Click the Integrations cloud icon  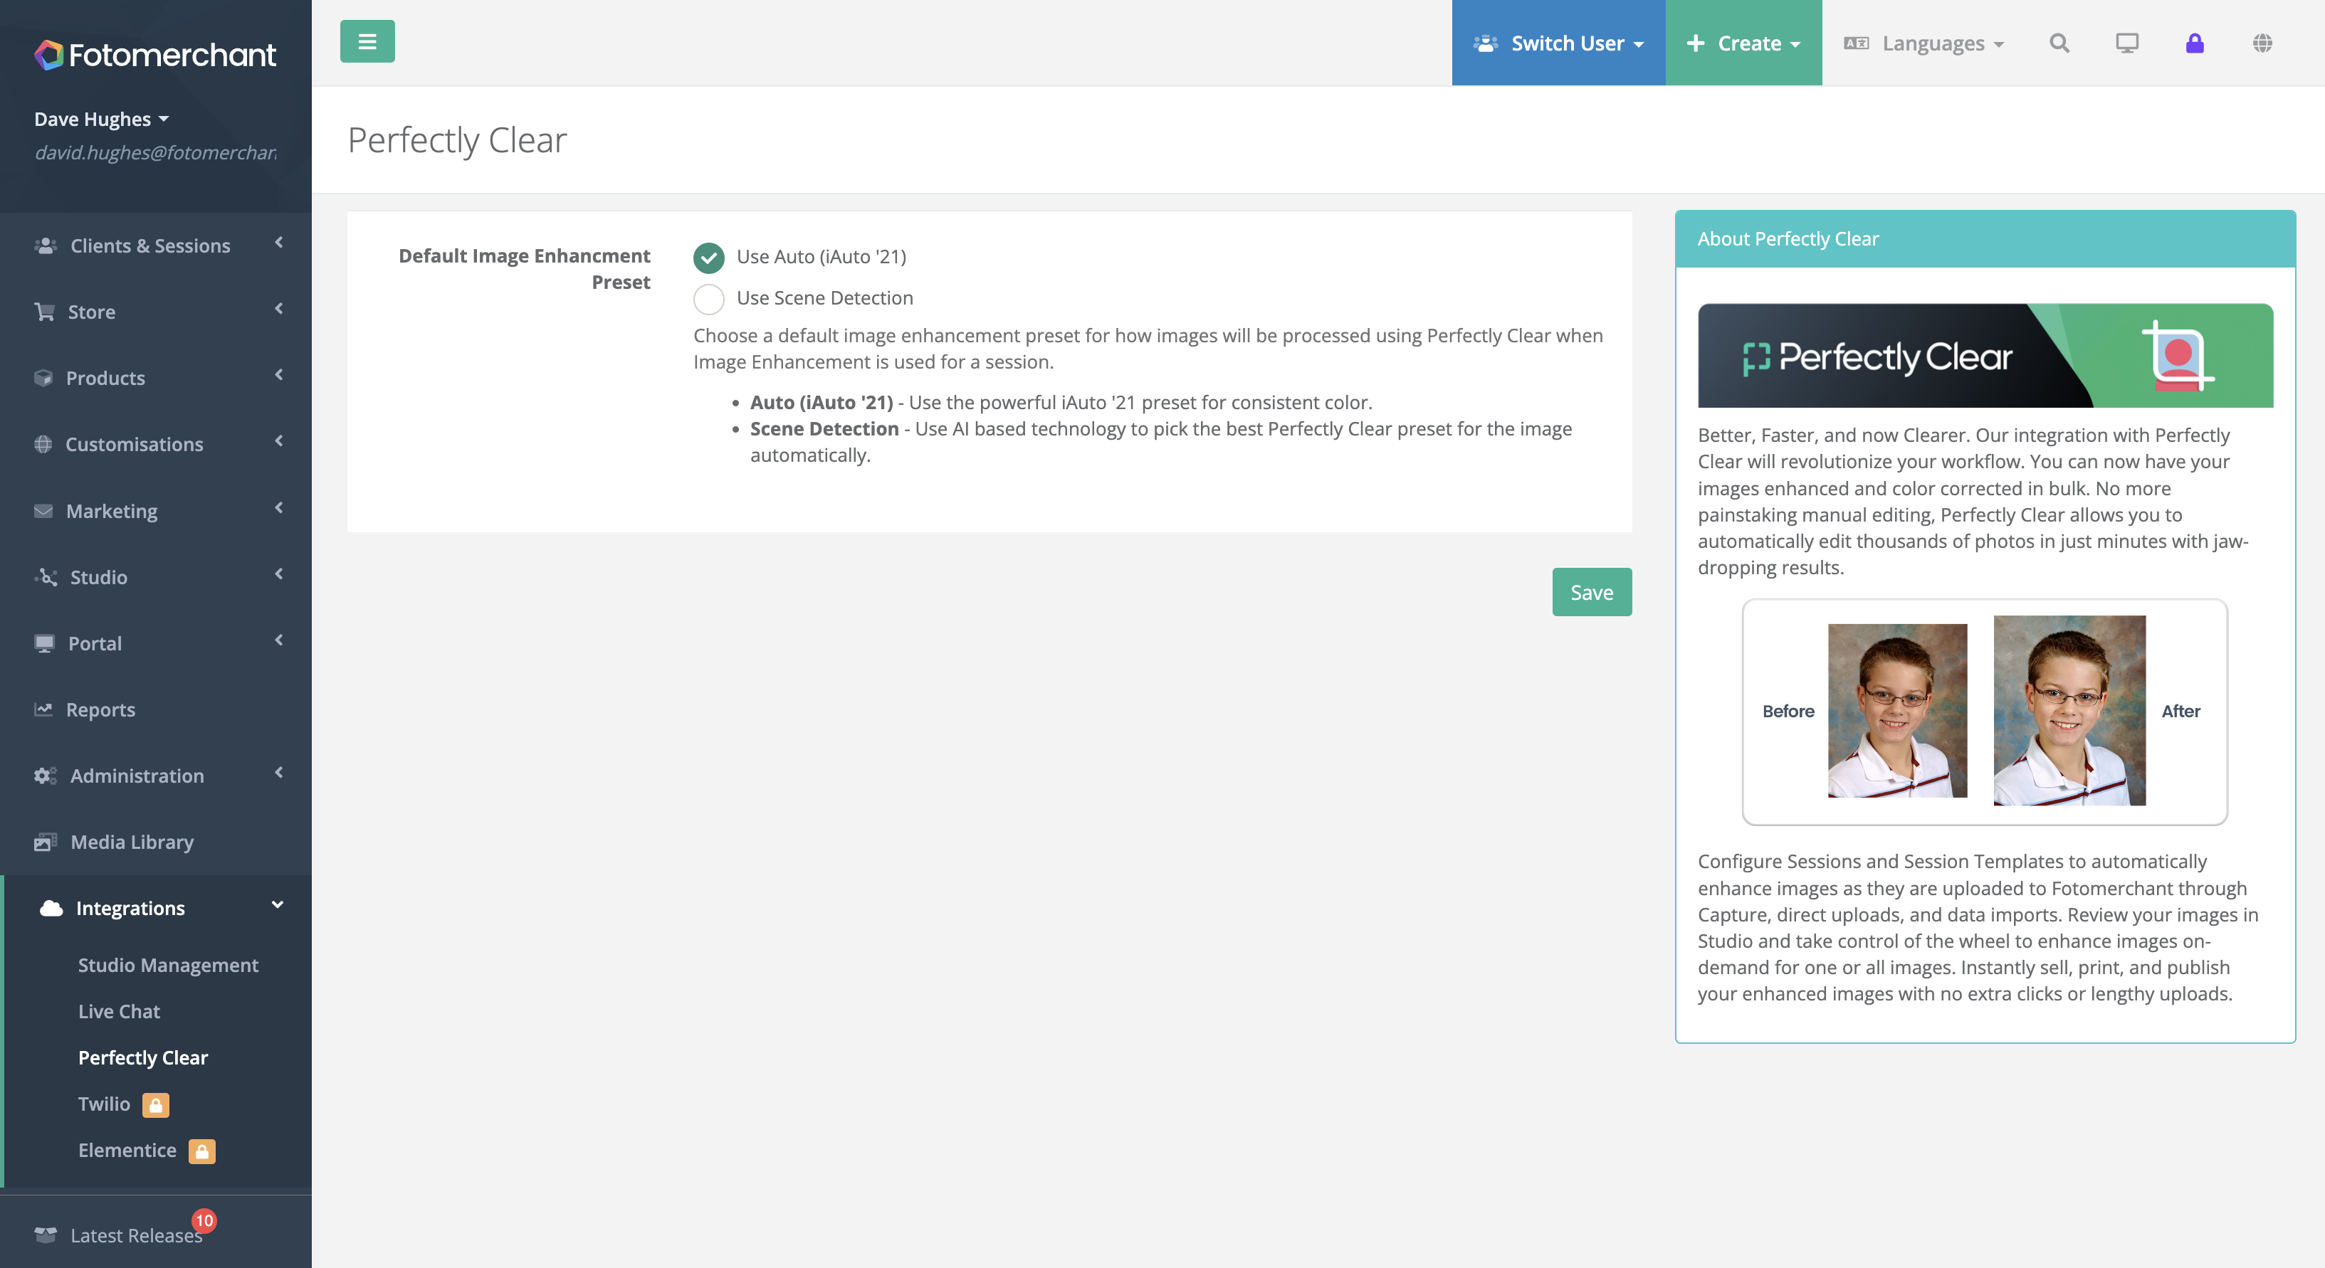click(x=51, y=908)
